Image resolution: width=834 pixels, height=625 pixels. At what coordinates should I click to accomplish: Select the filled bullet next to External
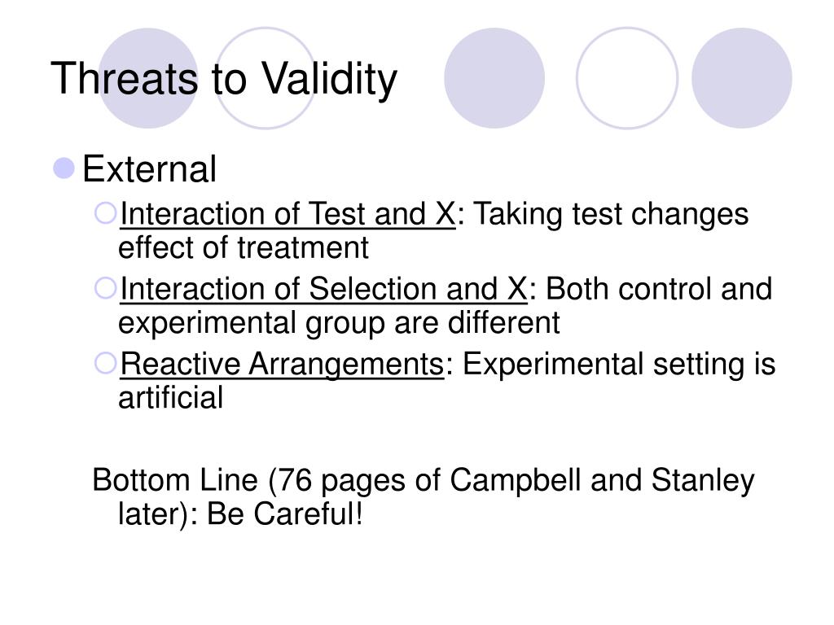[64, 168]
